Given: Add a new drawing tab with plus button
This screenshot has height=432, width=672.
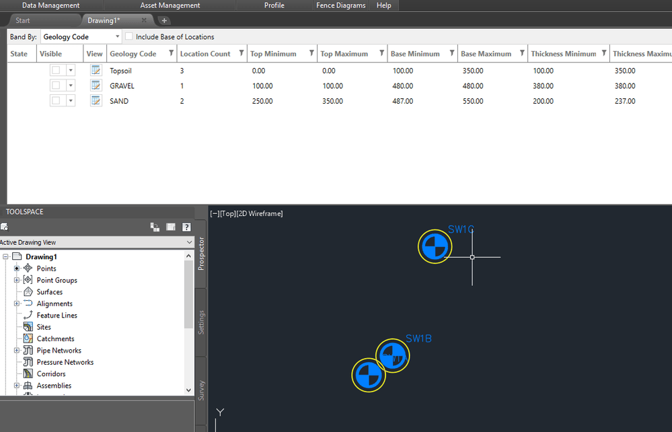Looking at the screenshot, I should click(x=163, y=20).
